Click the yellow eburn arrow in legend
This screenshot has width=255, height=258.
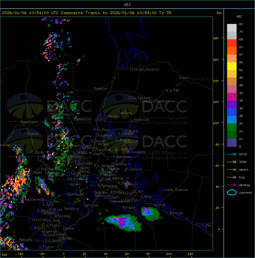point(232,170)
